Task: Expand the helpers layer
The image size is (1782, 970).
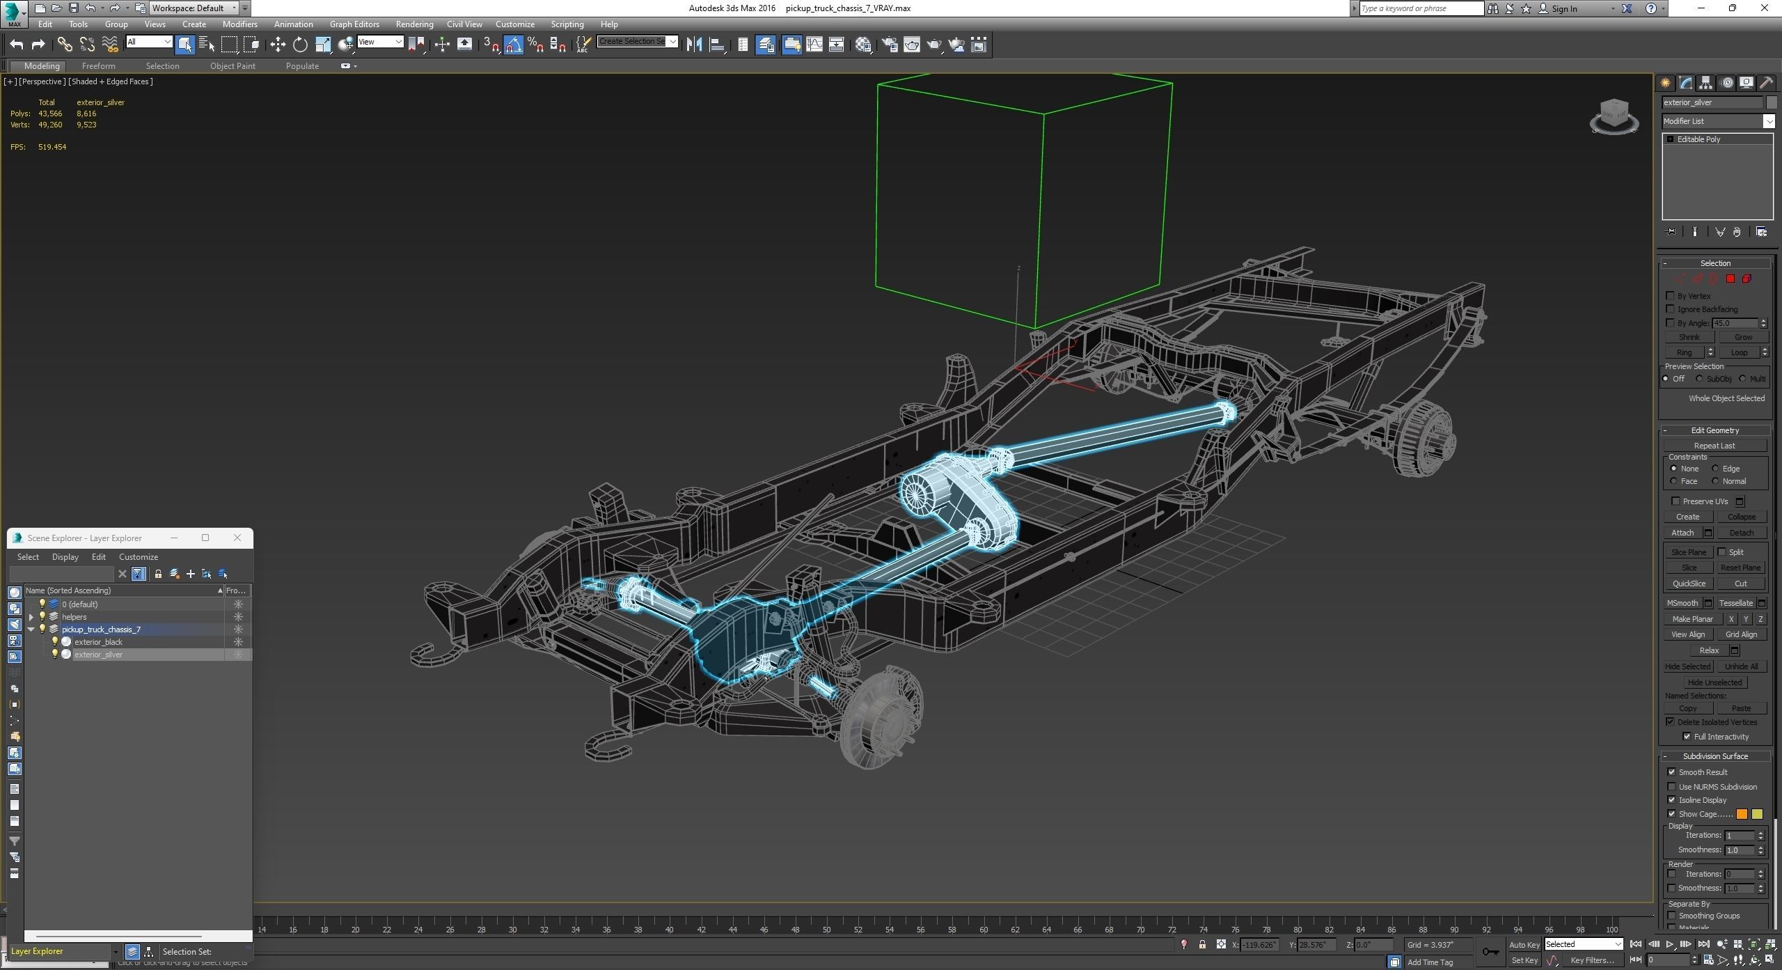Action: (31, 617)
